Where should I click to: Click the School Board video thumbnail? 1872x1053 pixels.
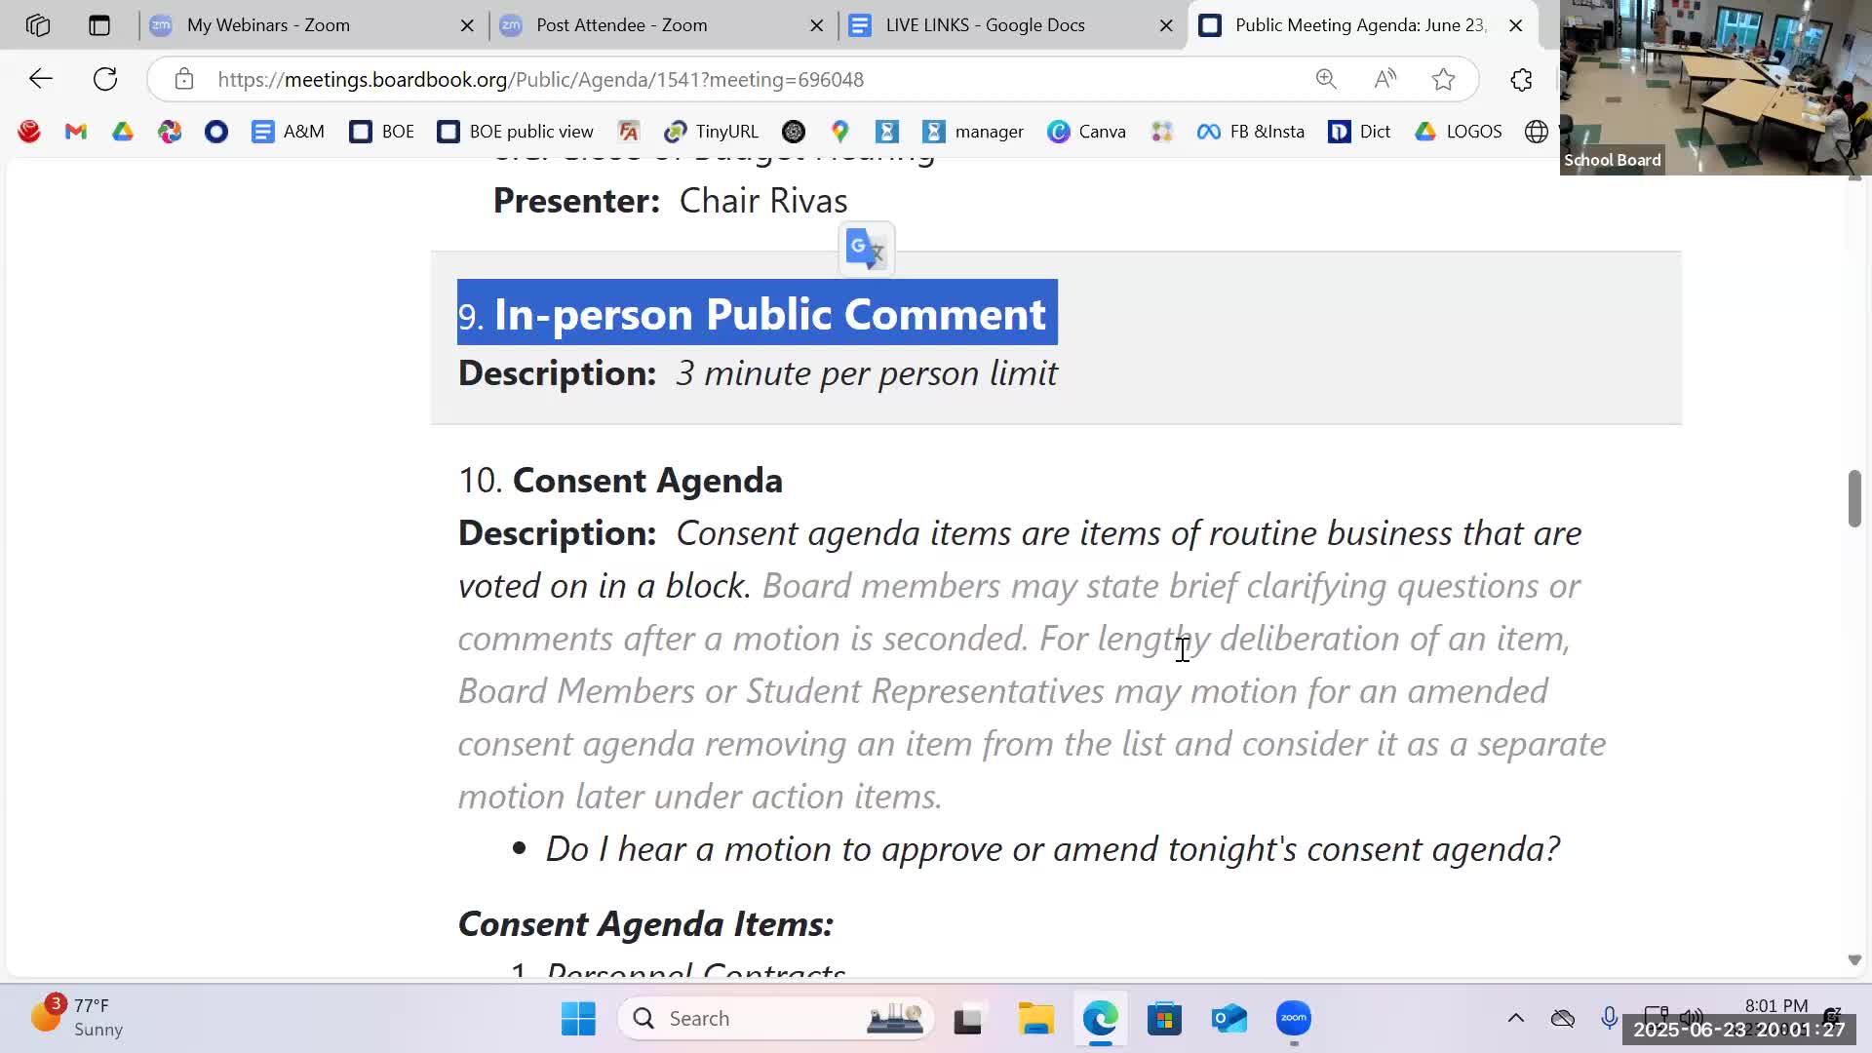pyautogui.click(x=1716, y=88)
